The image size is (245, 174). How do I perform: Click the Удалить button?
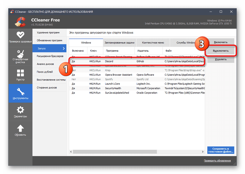(221, 59)
